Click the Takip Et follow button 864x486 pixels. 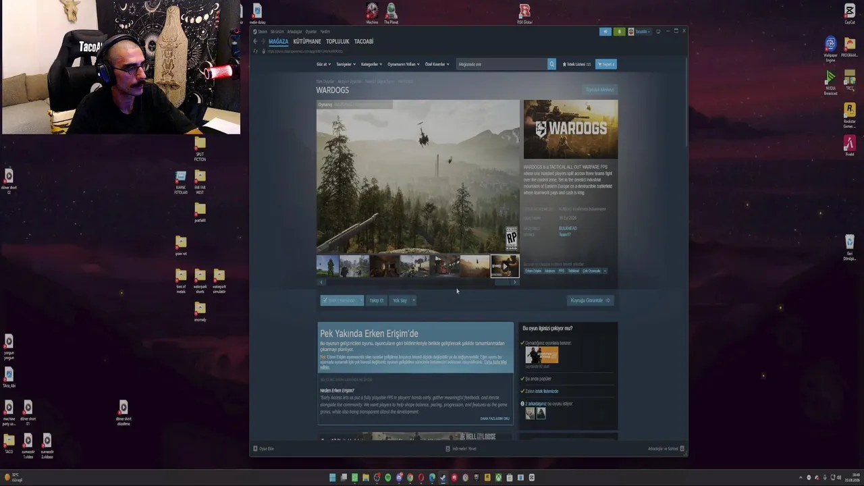376,300
